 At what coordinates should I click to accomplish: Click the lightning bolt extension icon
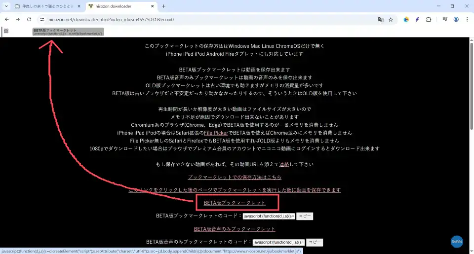[417, 20]
